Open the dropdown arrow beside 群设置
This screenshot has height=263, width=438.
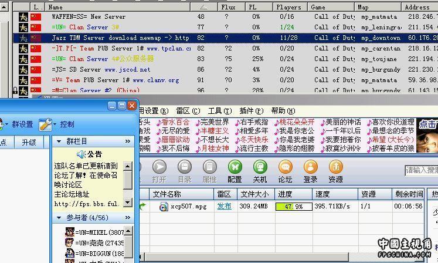[6, 124]
